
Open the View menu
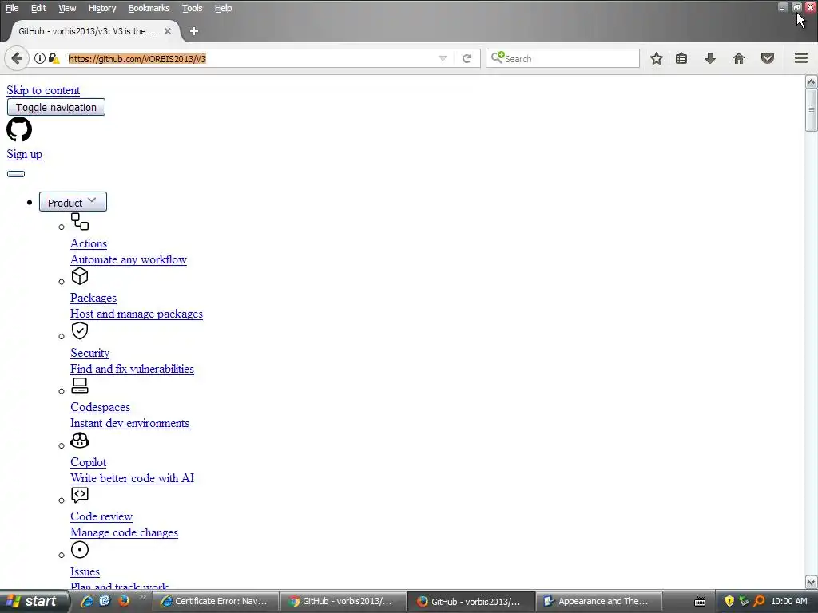point(67,8)
